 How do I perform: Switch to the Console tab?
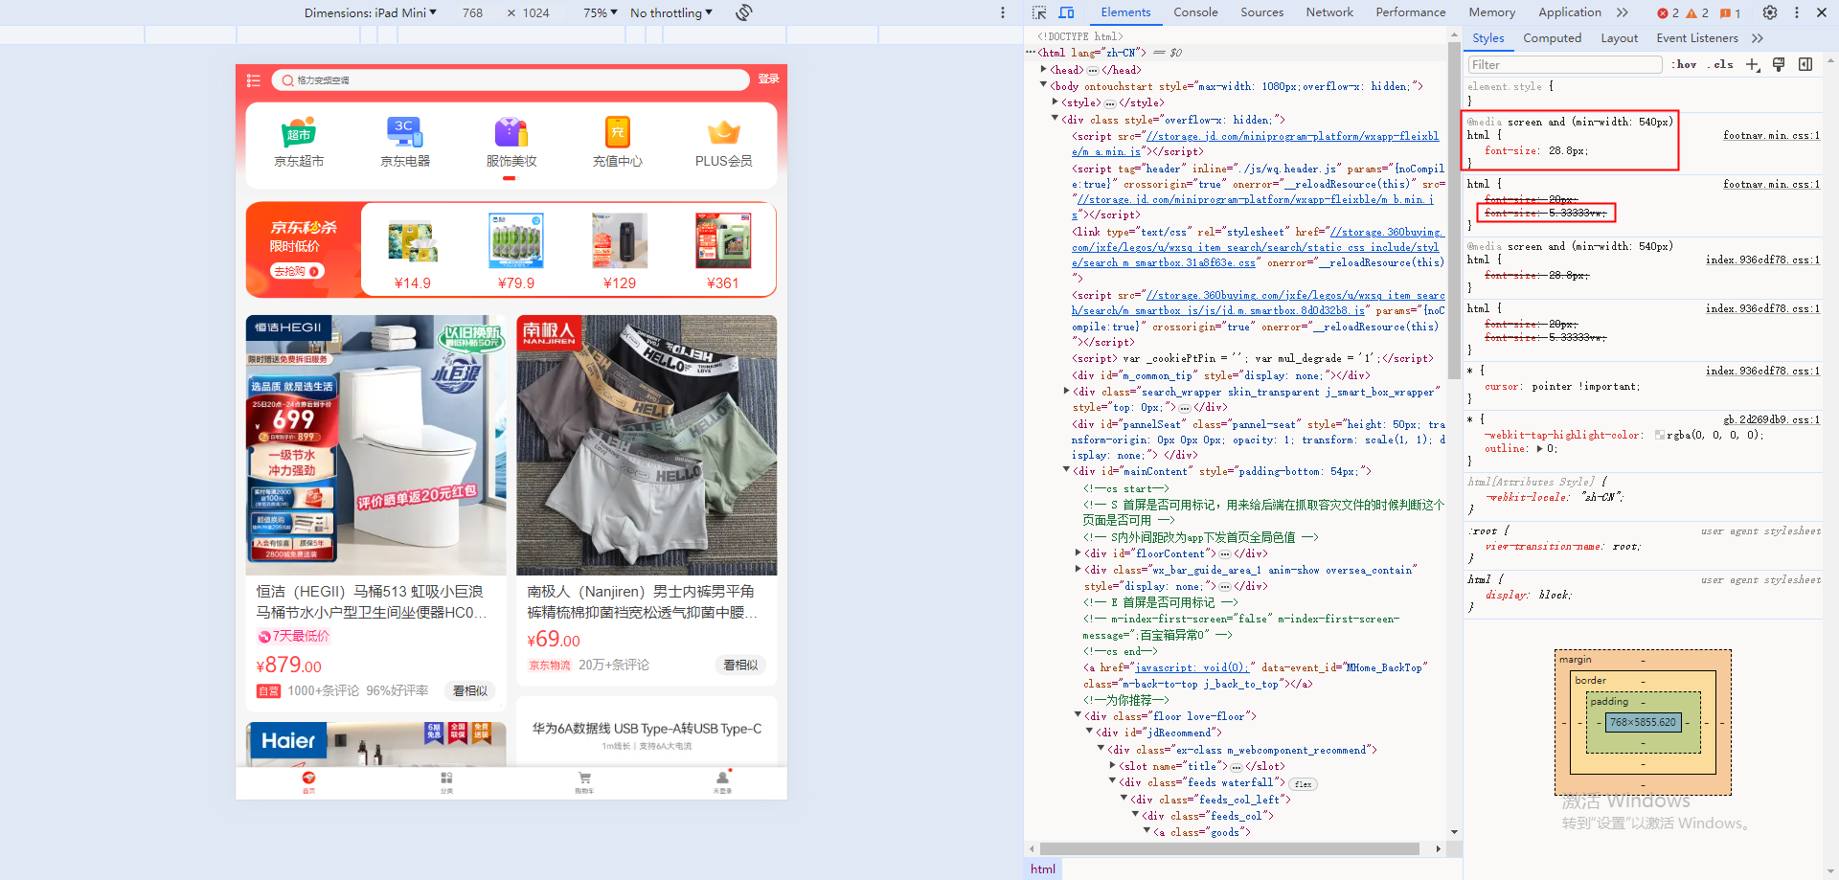tap(1195, 12)
